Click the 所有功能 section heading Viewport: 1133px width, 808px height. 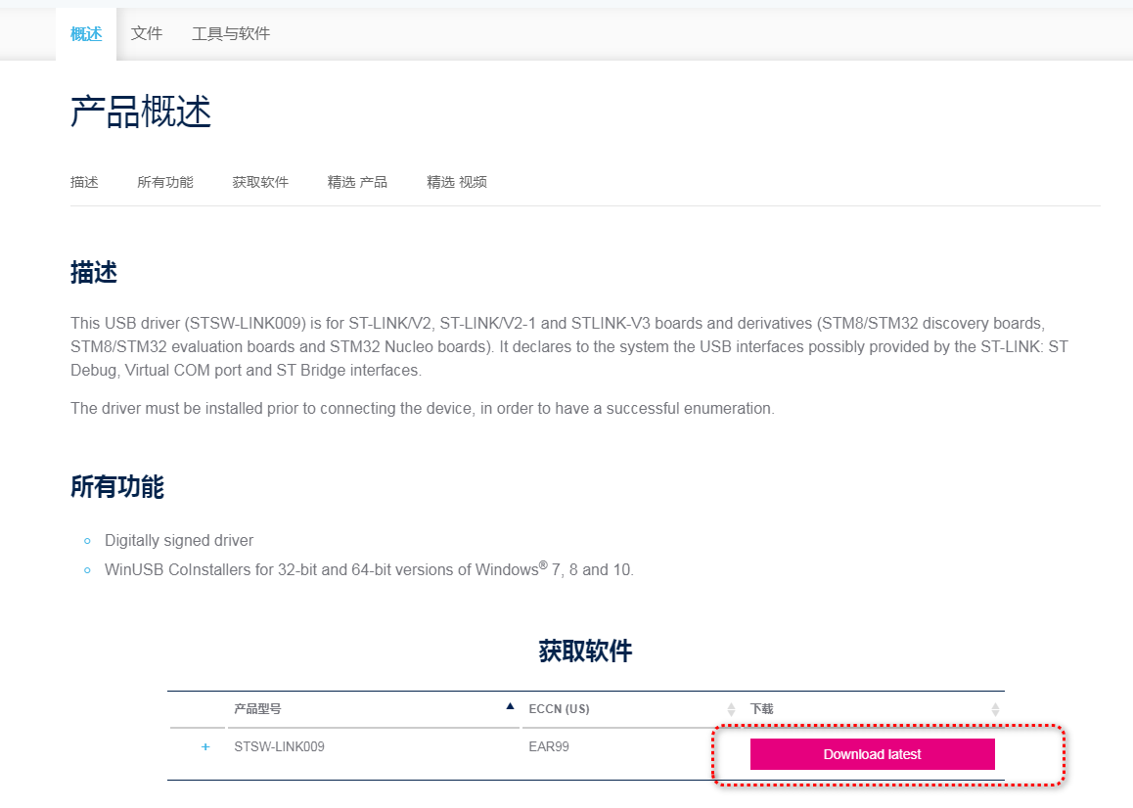tap(117, 487)
